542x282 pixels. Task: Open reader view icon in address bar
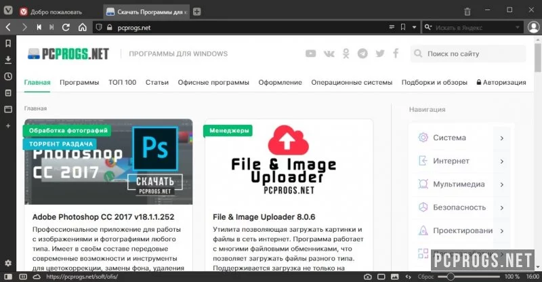tap(392, 27)
